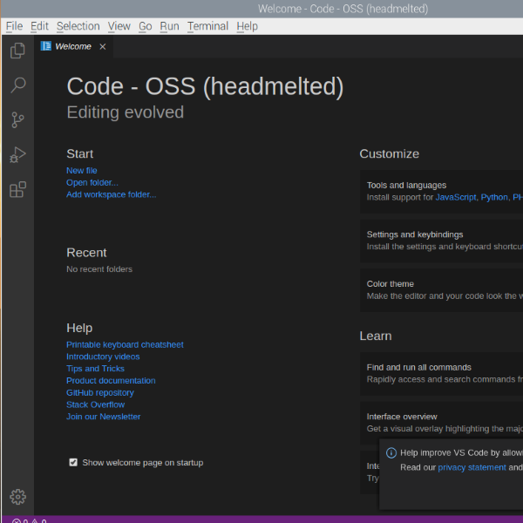Click the window title bar text

(343, 9)
